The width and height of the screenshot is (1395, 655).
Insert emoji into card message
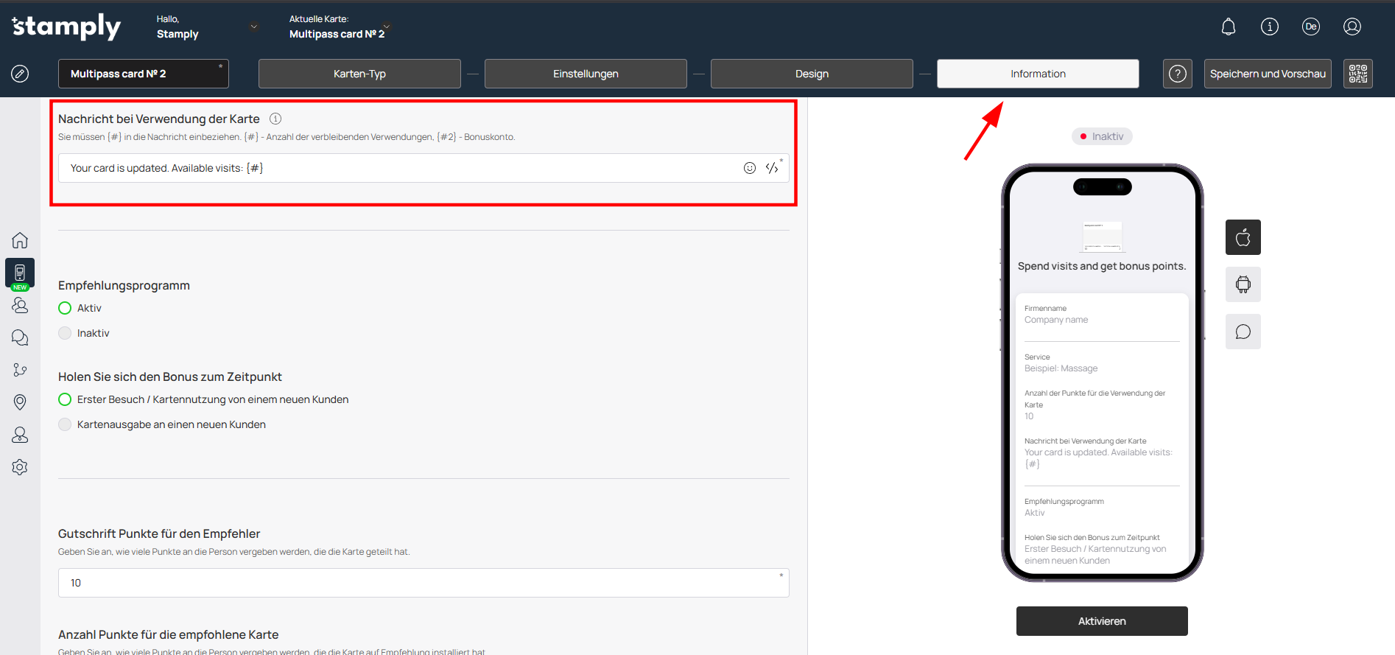(749, 168)
